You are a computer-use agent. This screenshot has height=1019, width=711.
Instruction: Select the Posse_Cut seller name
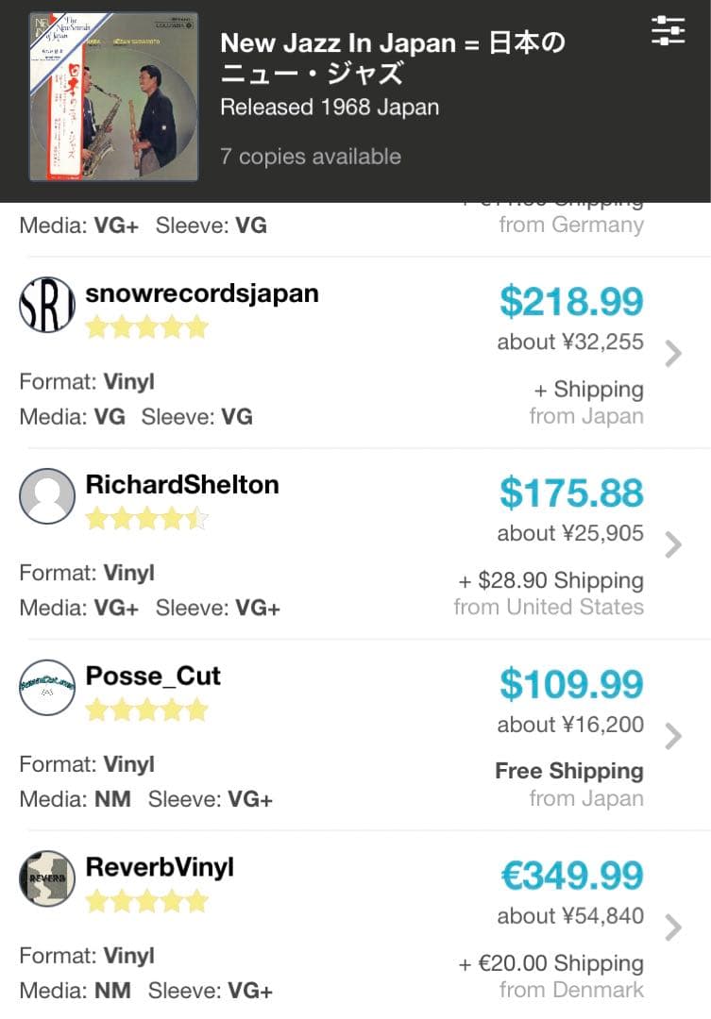coord(153,677)
